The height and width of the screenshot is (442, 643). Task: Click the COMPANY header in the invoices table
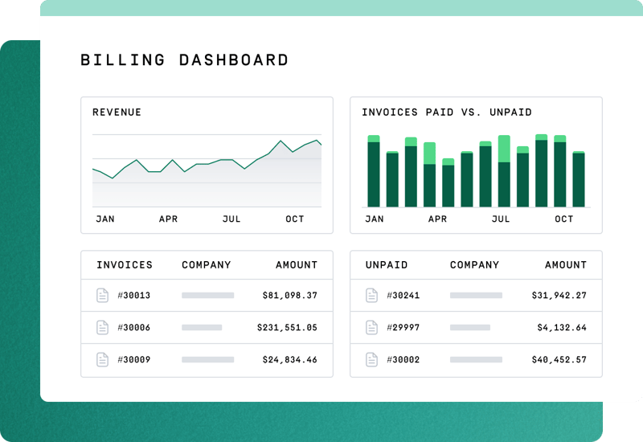[x=207, y=265]
